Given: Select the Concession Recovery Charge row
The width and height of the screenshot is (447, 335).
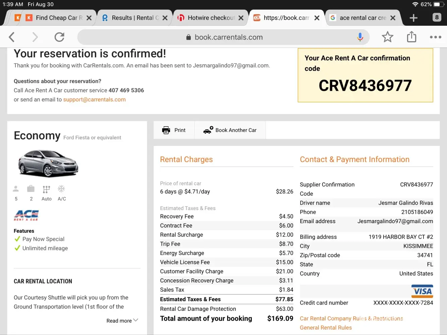Looking at the screenshot, I should [227, 281].
